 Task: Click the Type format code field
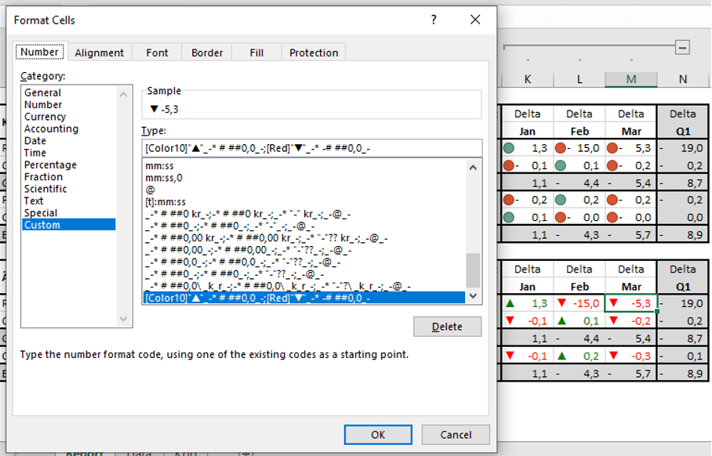(311, 148)
